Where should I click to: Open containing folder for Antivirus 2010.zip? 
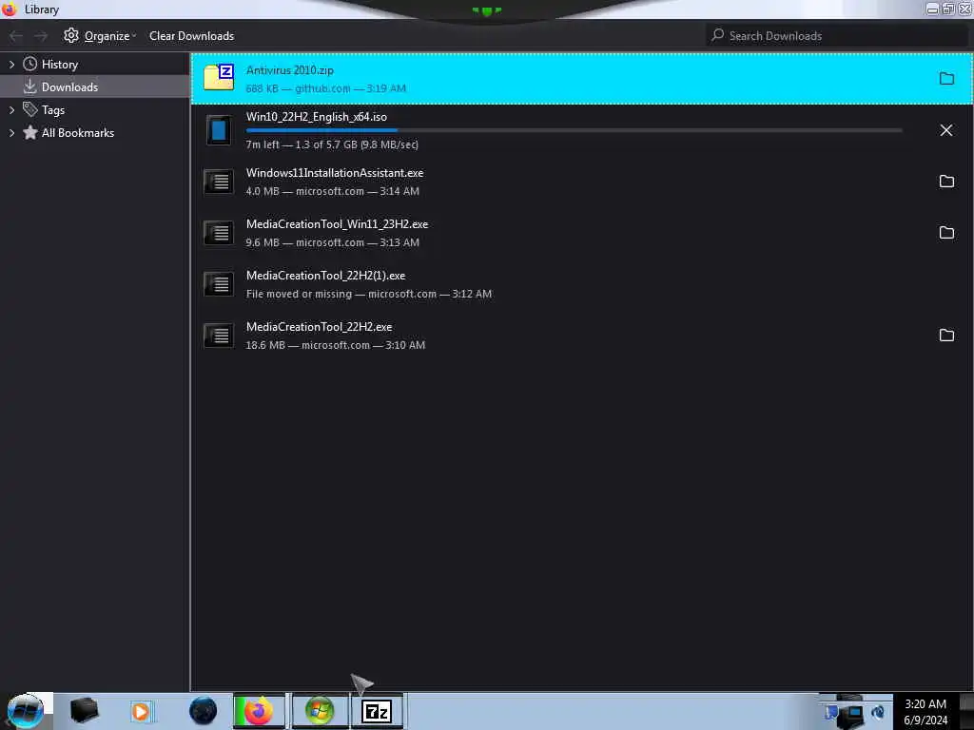pos(946,78)
